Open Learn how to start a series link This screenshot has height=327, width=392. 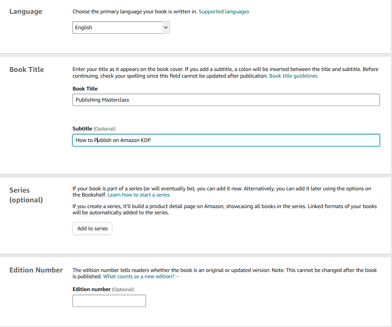(139, 195)
